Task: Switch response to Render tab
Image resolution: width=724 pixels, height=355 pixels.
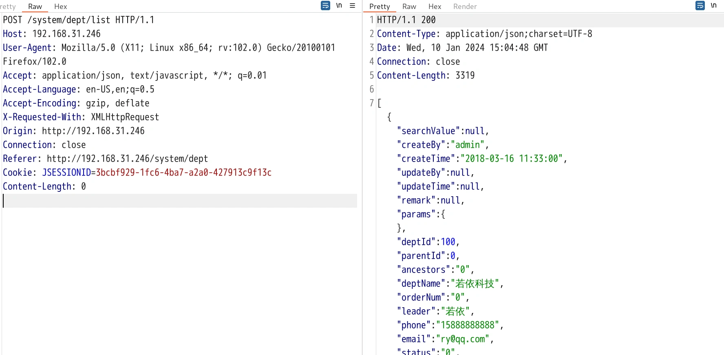Action: tap(465, 7)
